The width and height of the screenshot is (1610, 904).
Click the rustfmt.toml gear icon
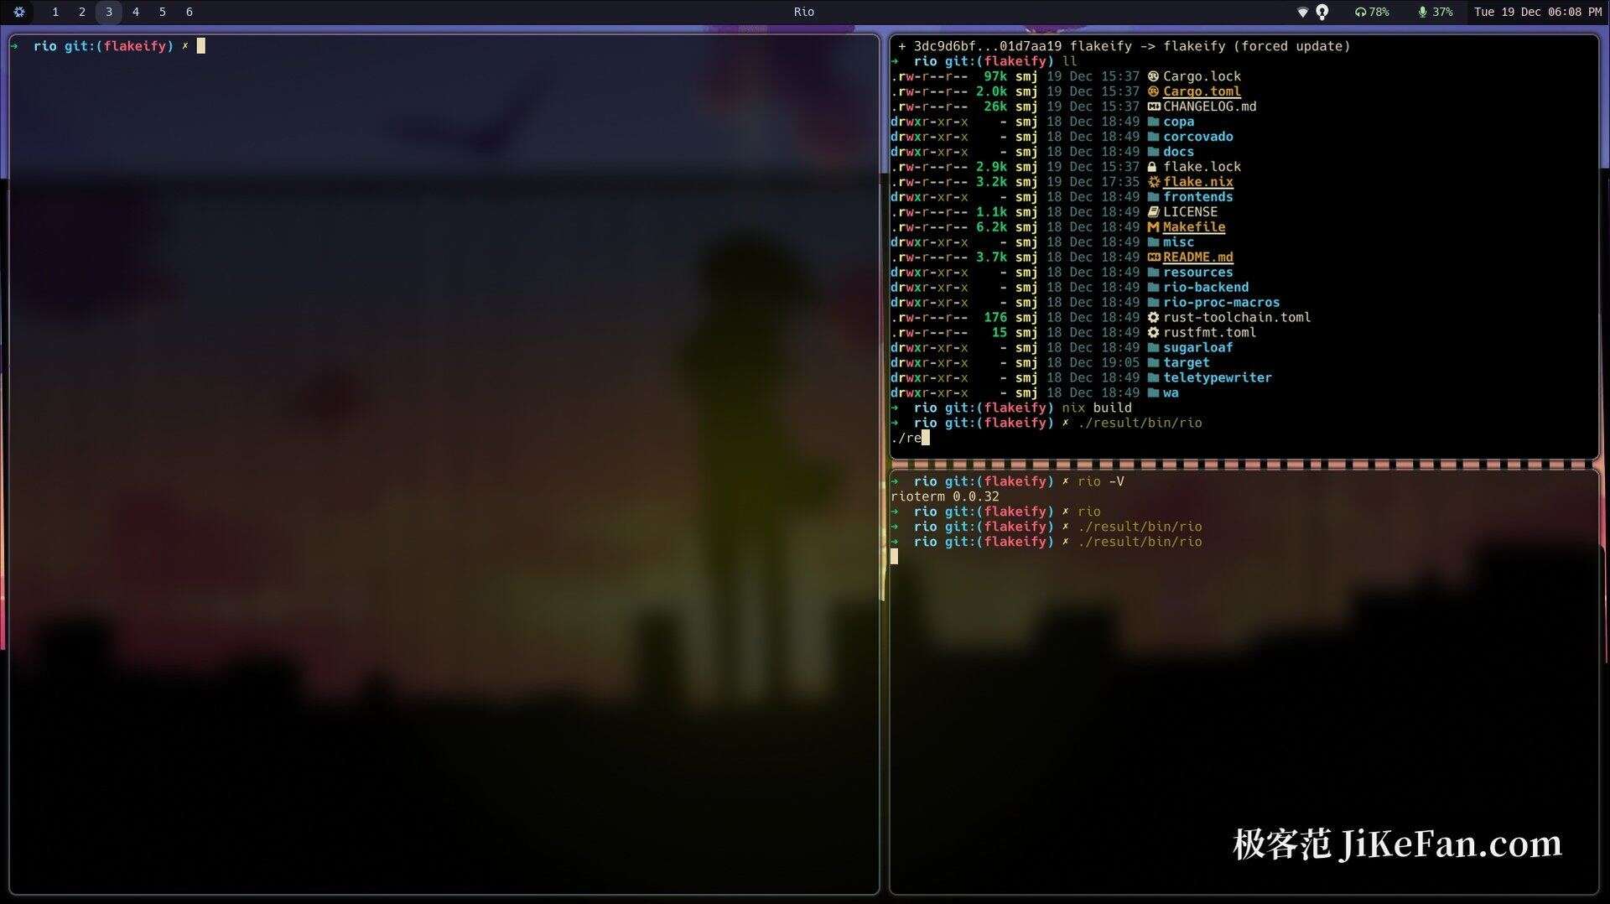pyautogui.click(x=1153, y=333)
